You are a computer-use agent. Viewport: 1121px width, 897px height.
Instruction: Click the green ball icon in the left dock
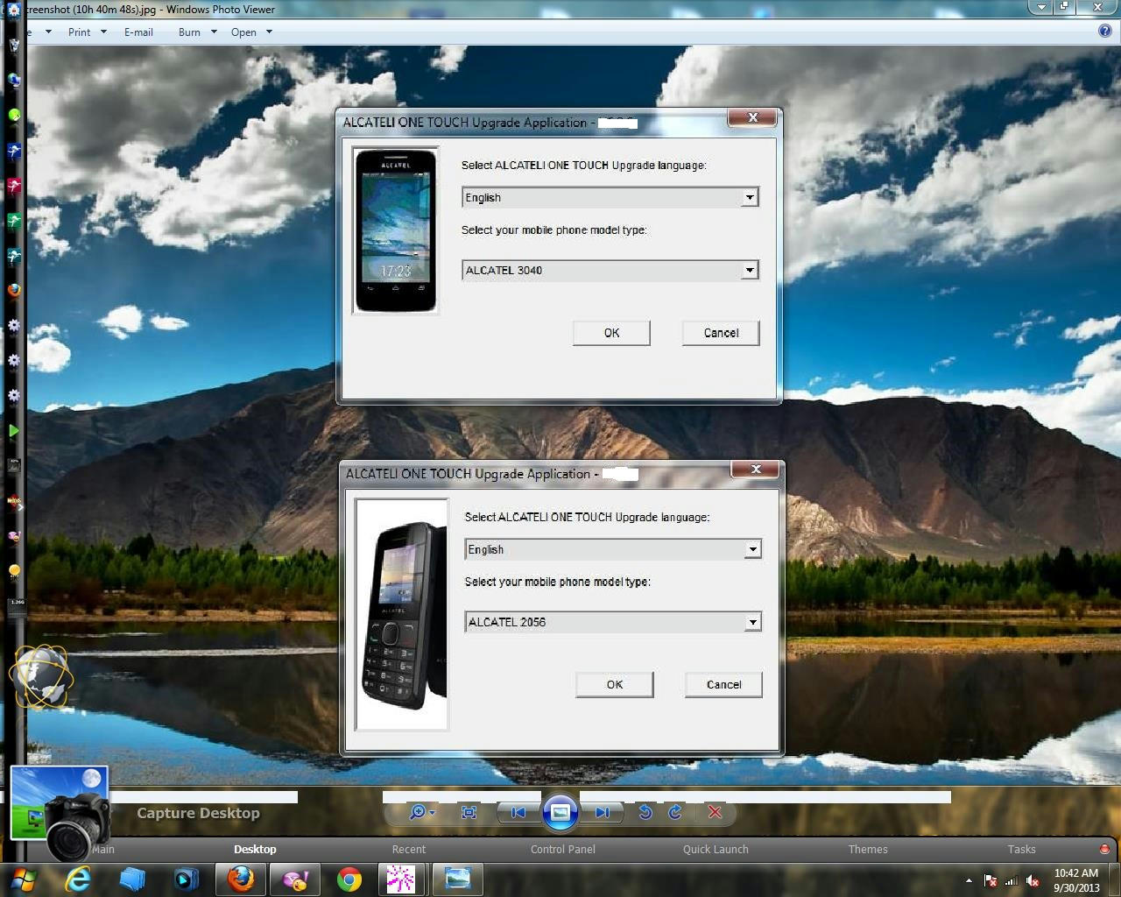click(14, 115)
